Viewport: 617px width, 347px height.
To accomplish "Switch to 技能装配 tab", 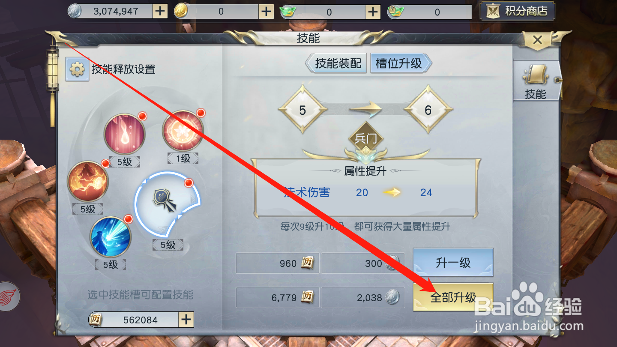I will click(336, 63).
